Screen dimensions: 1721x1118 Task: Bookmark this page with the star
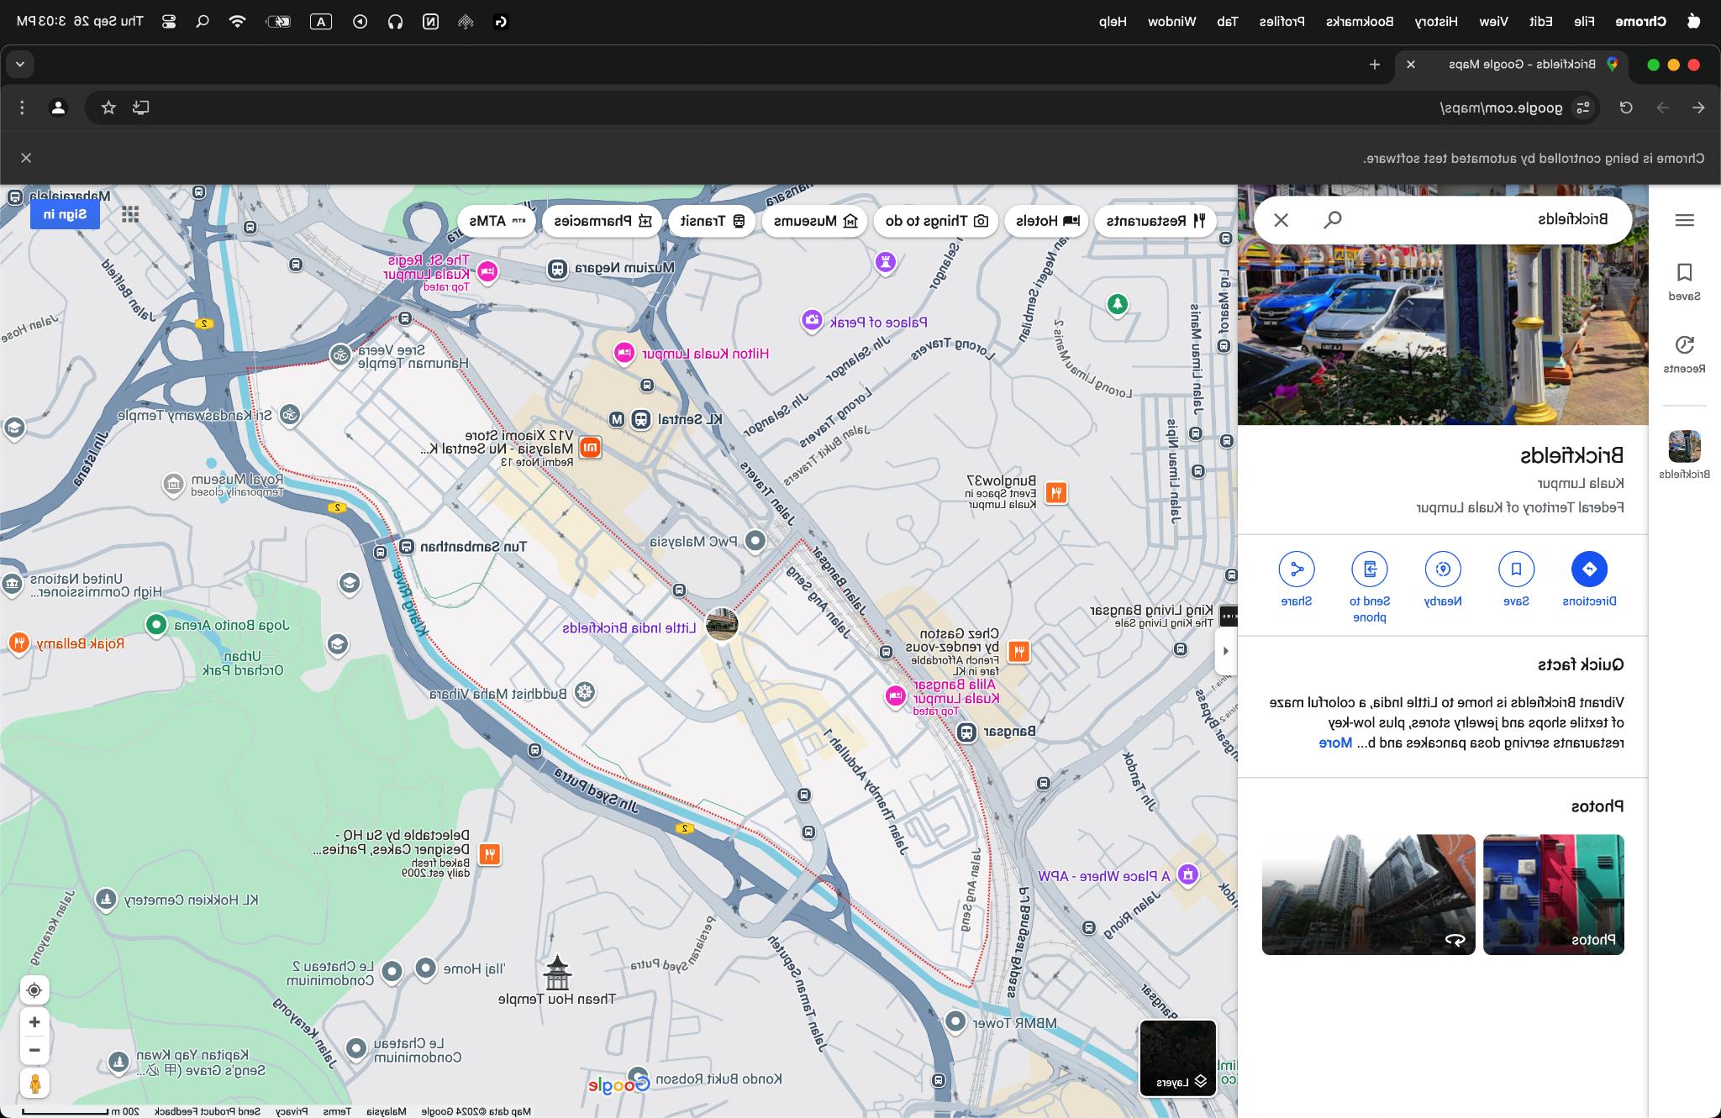click(x=108, y=108)
